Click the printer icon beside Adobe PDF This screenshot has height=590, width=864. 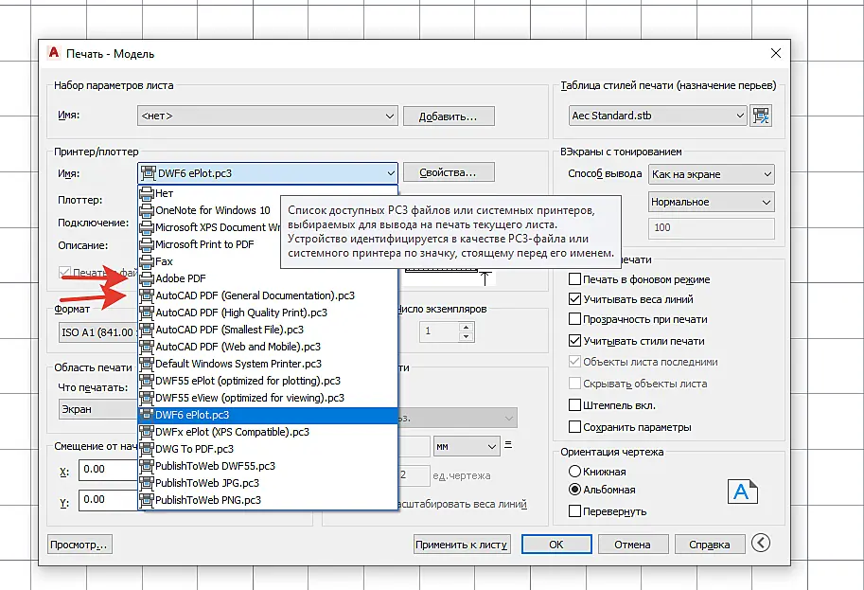click(146, 278)
